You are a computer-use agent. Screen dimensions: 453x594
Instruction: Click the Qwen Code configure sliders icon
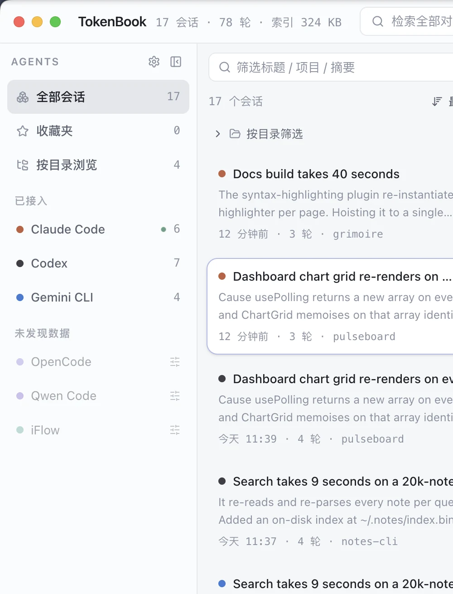click(175, 396)
